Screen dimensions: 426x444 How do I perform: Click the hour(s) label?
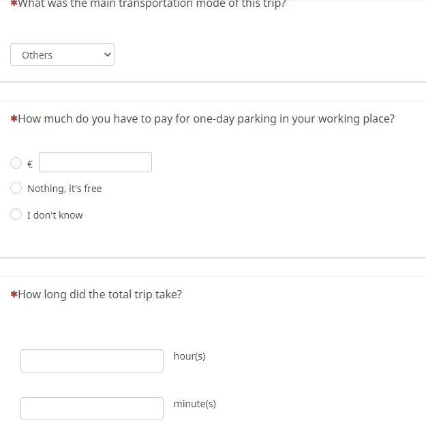[x=189, y=356]
